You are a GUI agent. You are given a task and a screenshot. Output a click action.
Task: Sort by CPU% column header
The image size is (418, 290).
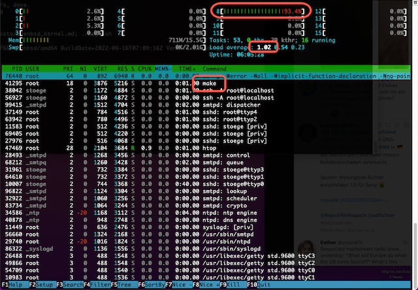point(145,69)
